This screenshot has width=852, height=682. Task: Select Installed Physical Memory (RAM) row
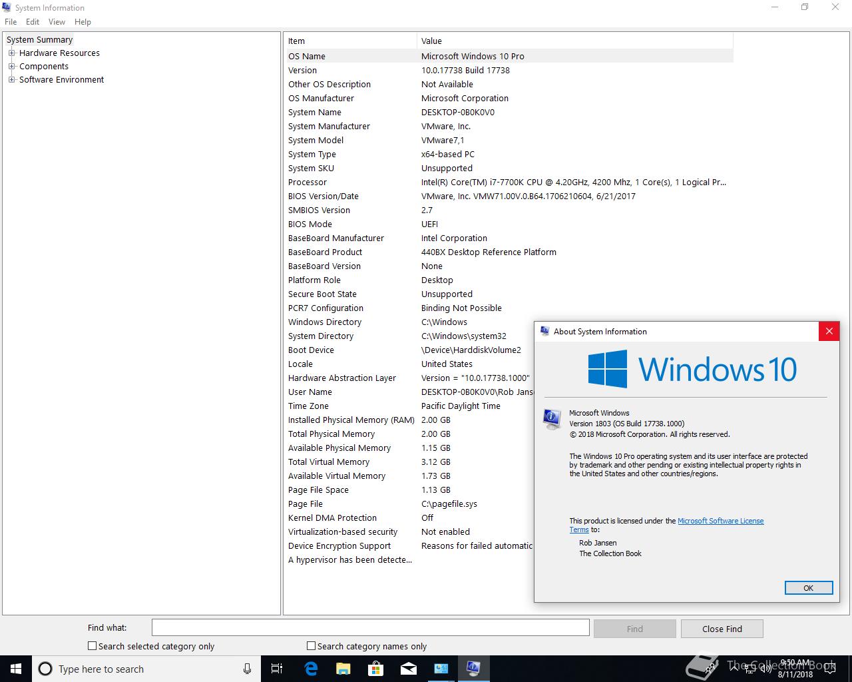[x=410, y=420]
